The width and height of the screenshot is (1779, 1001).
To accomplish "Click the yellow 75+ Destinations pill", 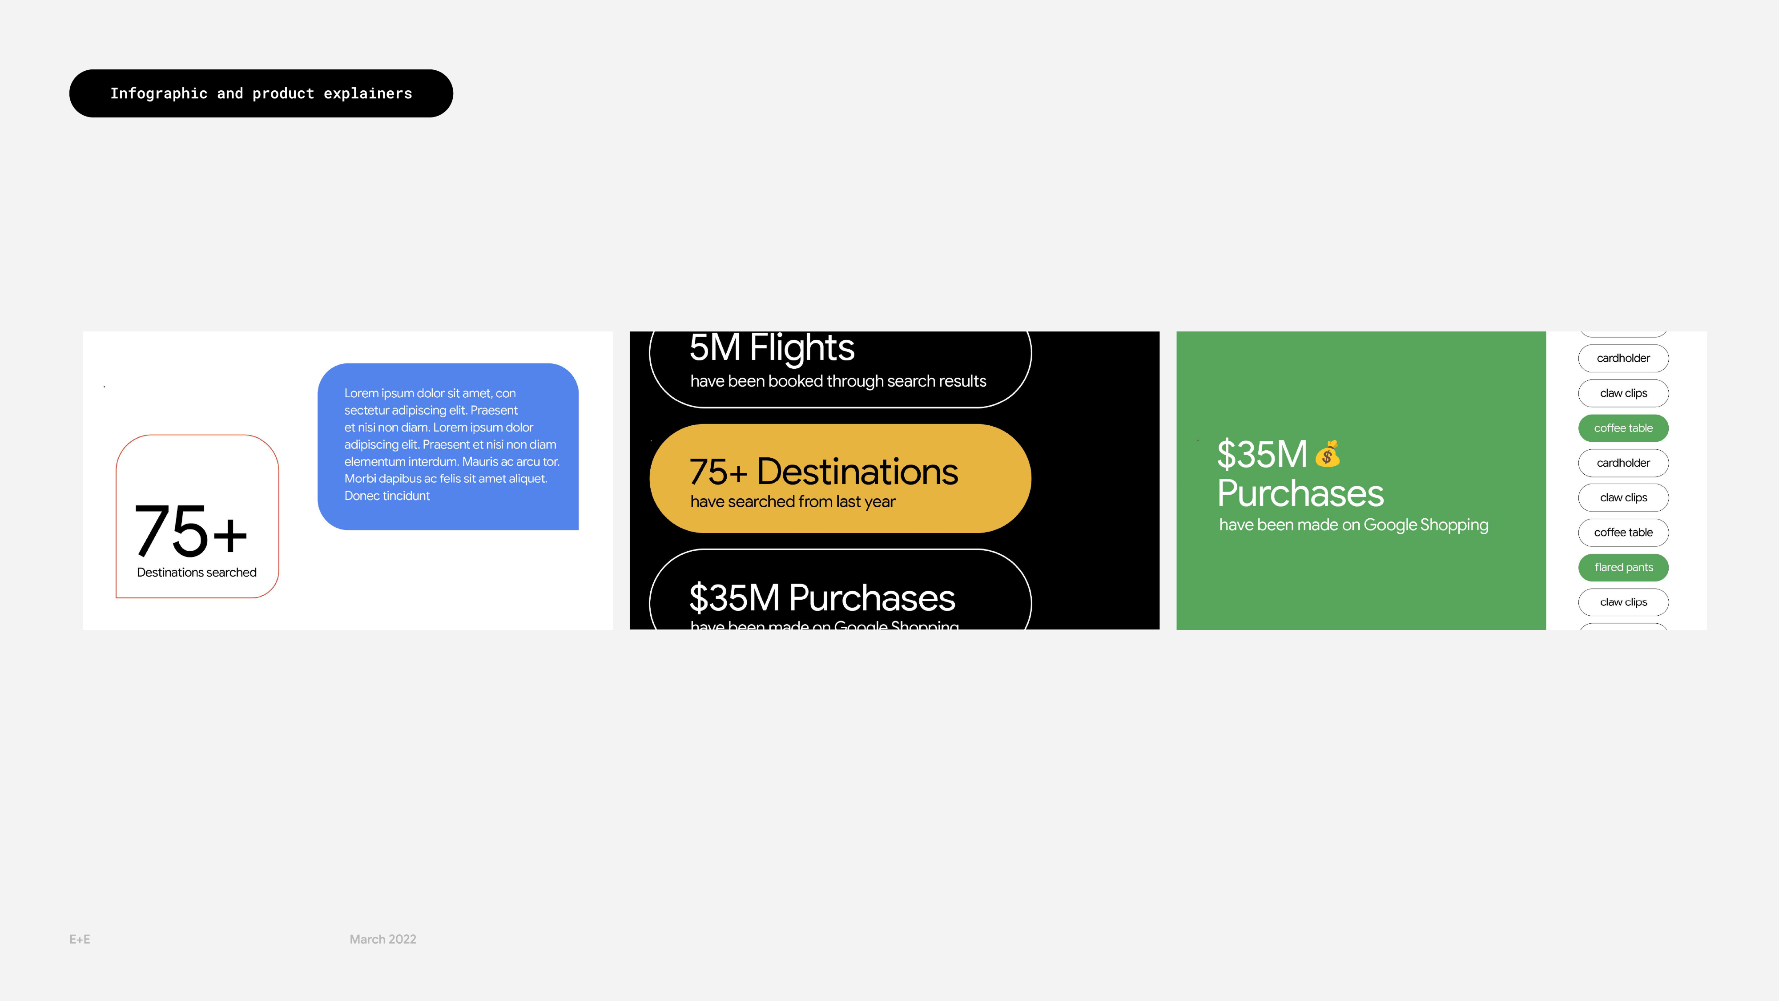I will tap(840, 479).
